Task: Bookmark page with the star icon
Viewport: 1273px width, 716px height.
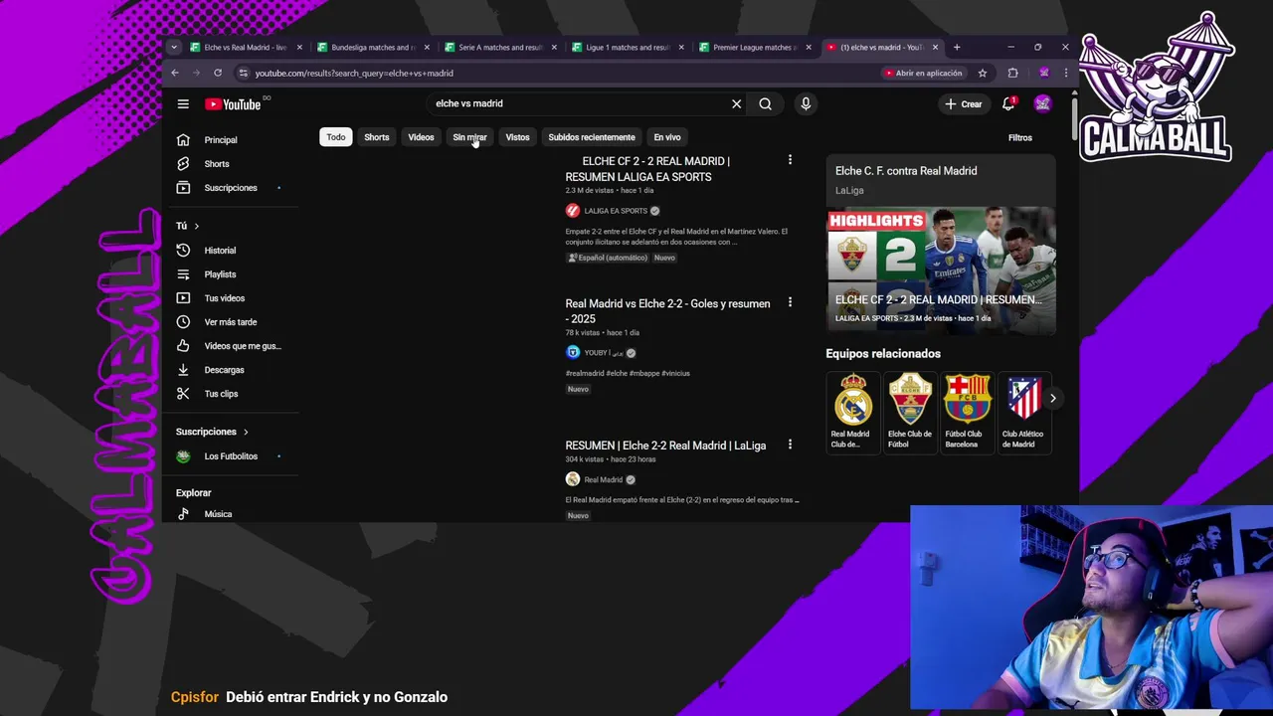Action: pos(983,73)
